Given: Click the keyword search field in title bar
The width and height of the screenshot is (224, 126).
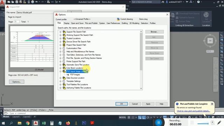Looking at the screenshot, I should pyautogui.click(x=146, y=2).
